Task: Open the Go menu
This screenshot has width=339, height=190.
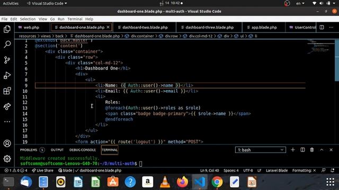Action: [52, 19]
